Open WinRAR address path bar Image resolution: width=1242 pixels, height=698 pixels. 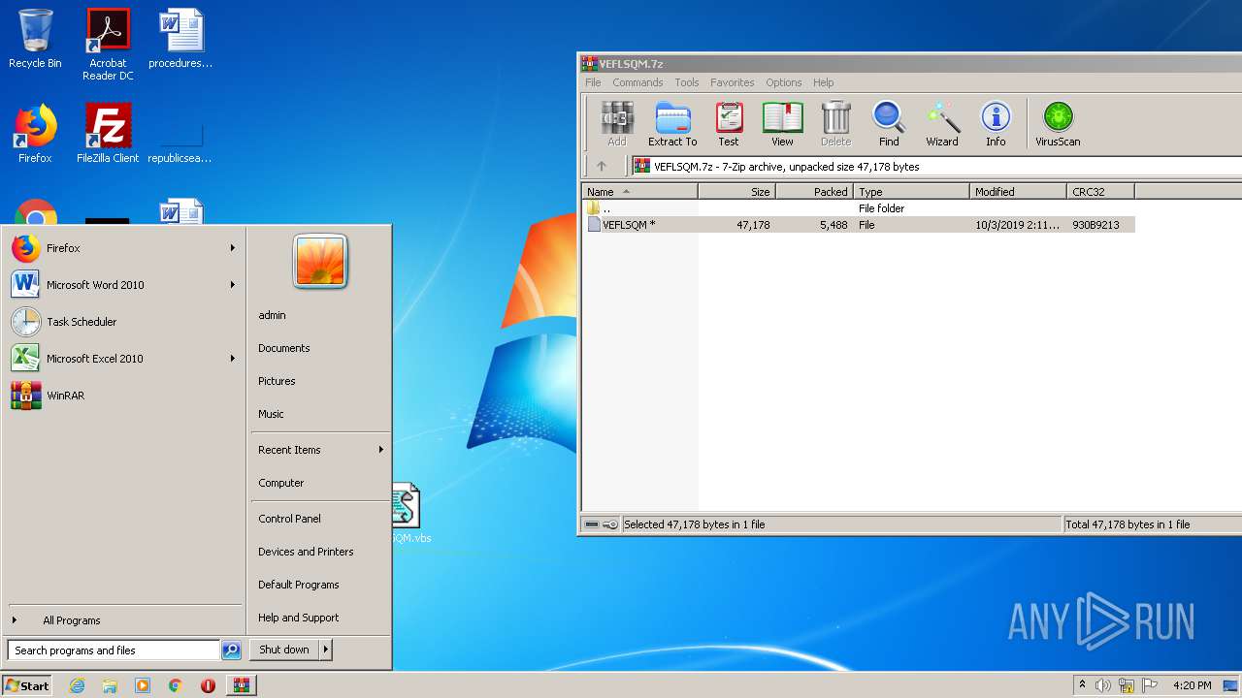click(x=936, y=167)
